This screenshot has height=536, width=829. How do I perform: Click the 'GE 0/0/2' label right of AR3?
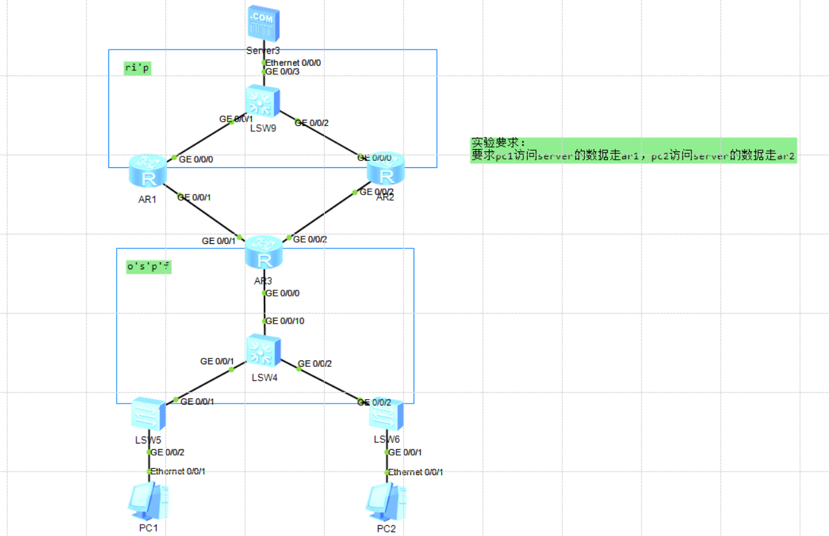(311, 239)
